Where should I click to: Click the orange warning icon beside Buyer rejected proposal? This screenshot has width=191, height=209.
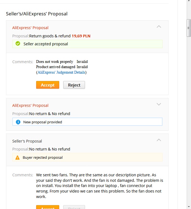coord(18,157)
